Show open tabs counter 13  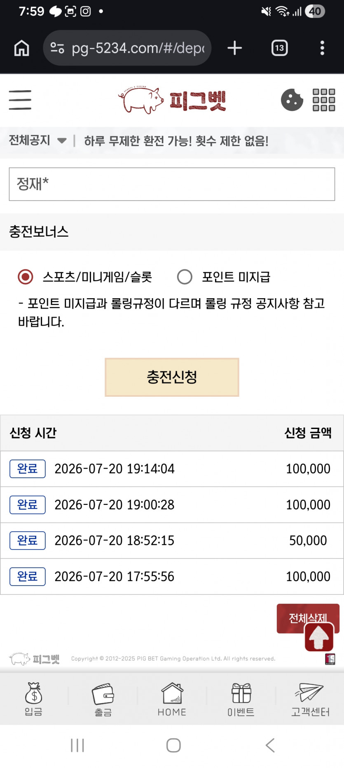coord(280,48)
